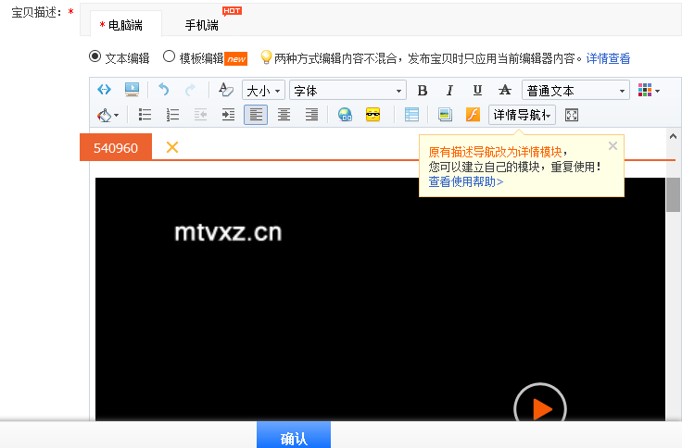Open the paint bucket background color dropdown
This screenshot has height=448, width=682.
point(107,115)
